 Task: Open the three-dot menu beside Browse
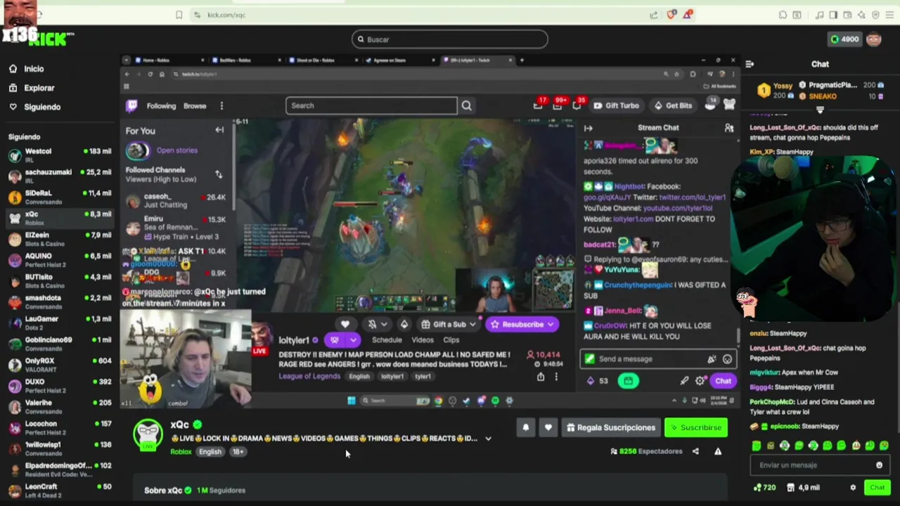point(221,106)
